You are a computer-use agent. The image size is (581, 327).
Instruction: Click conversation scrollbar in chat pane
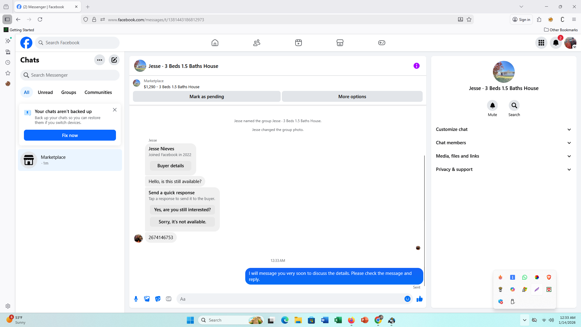[424, 221]
